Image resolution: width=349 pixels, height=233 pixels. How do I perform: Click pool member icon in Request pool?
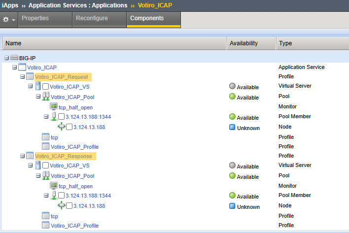[x=54, y=116]
